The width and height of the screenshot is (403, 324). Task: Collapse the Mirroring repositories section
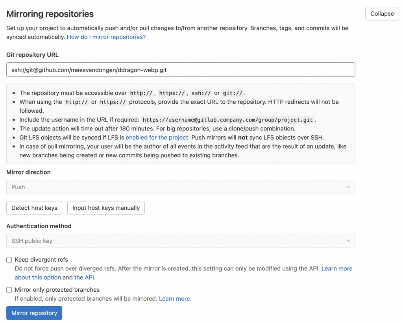pyautogui.click(x=382, y=13)
